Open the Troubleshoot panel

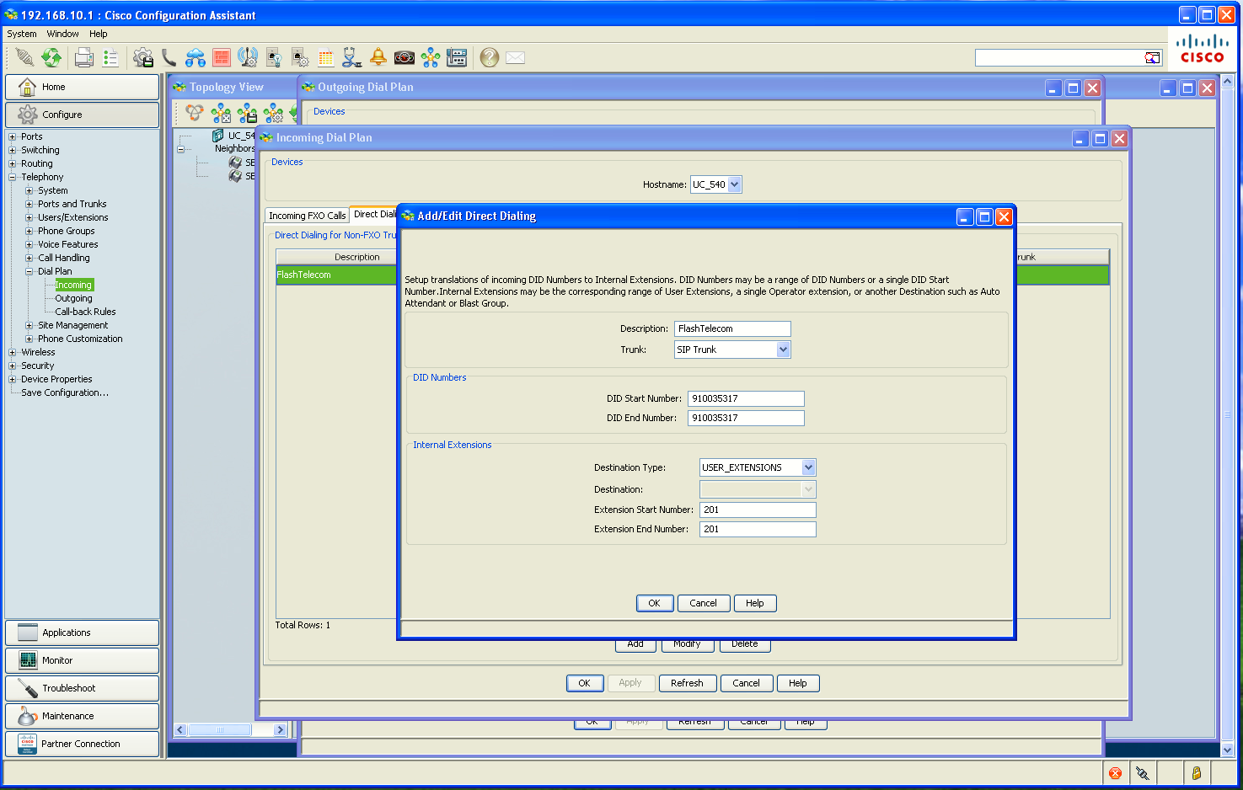coord(83,688)
